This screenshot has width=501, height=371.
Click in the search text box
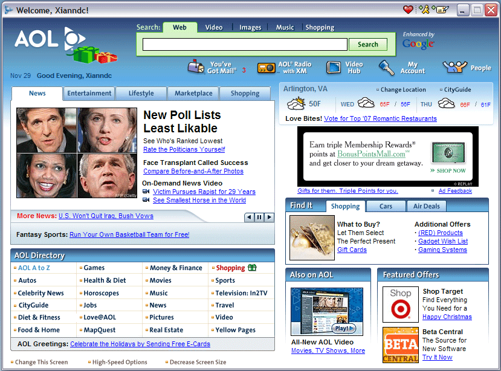(x=245, y=45)
